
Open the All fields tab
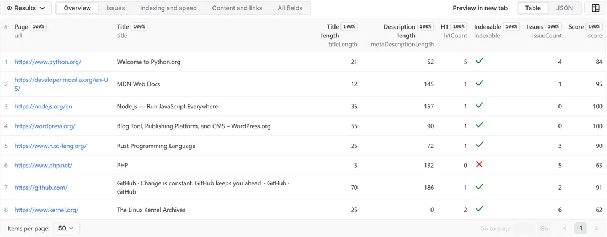click(290, 8)
